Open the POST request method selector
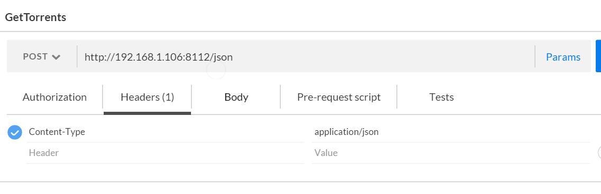 42,56
